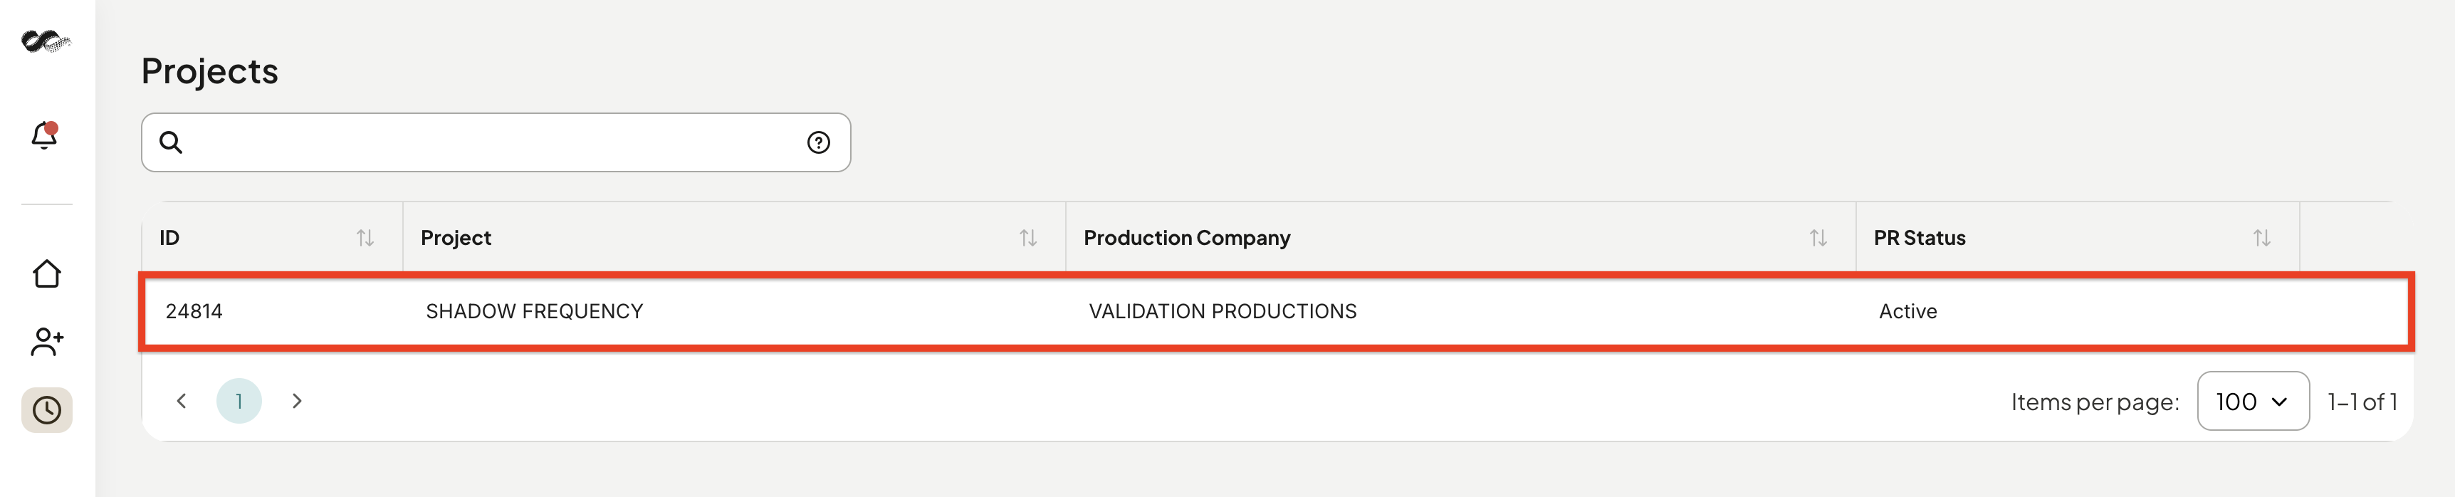The width and height of the screenshot is (2455, 497).
Task: Open the SHADOW FREQUENCY project row
Action: coord(1276,312)
